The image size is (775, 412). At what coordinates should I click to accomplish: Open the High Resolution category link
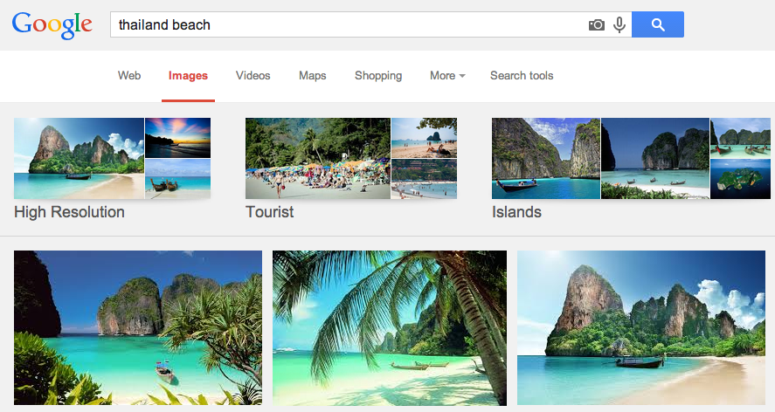point(69,212)
